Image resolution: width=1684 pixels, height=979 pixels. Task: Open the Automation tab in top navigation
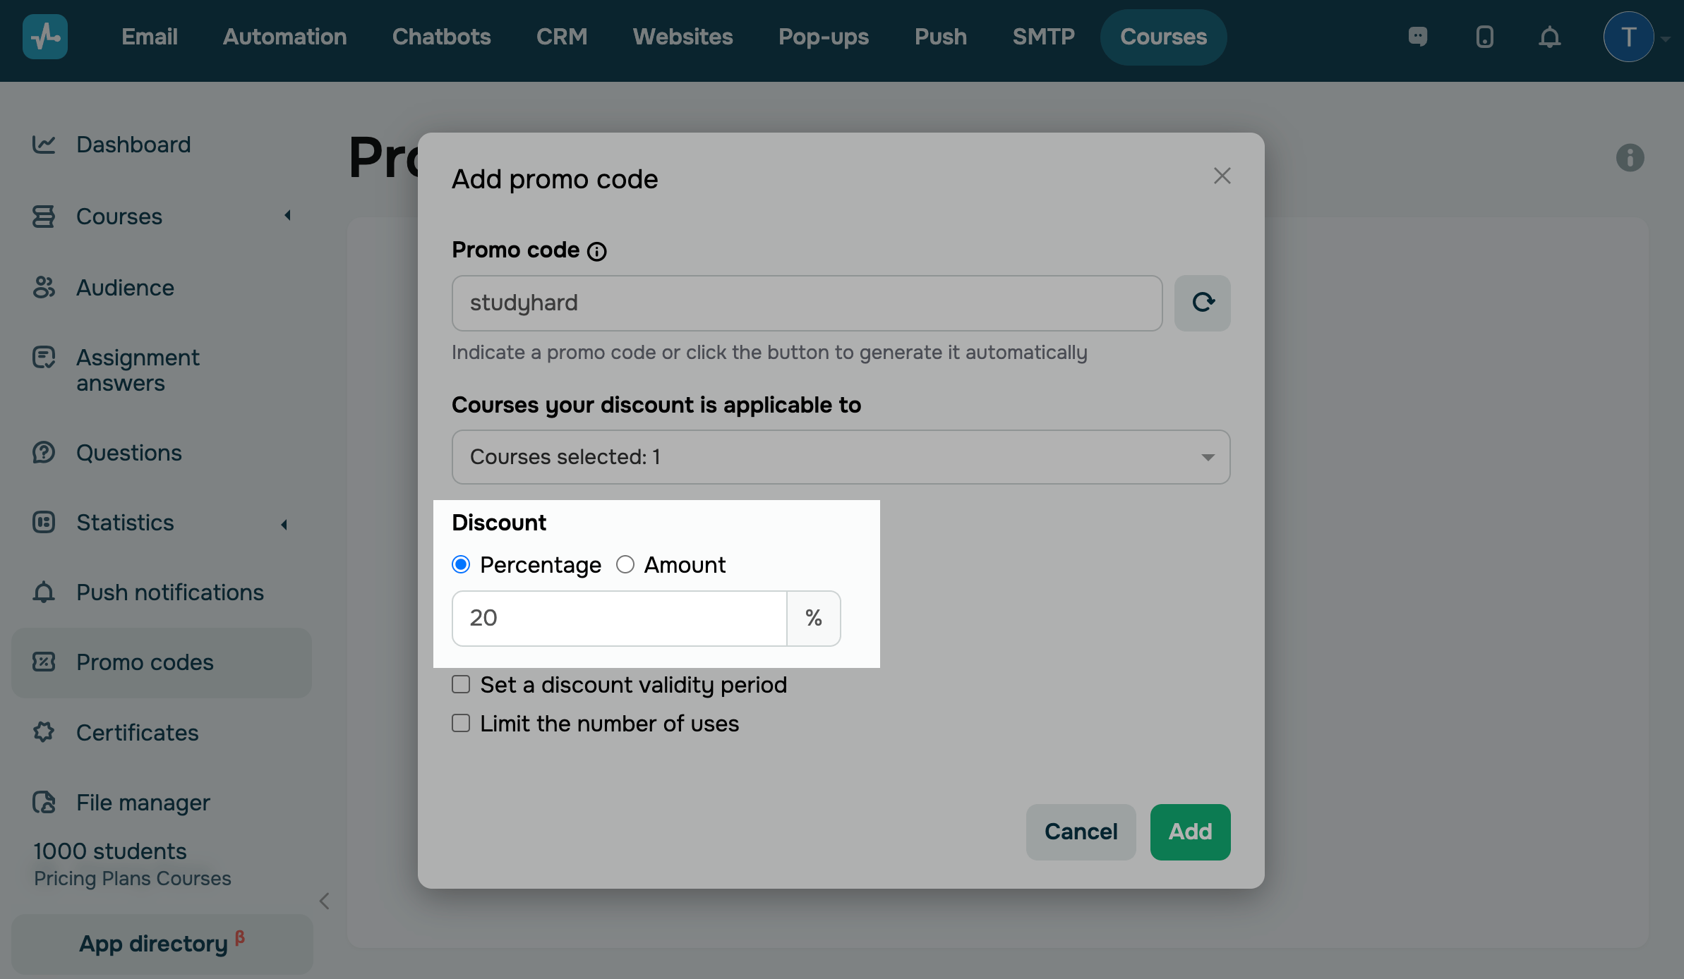[284, 37]
